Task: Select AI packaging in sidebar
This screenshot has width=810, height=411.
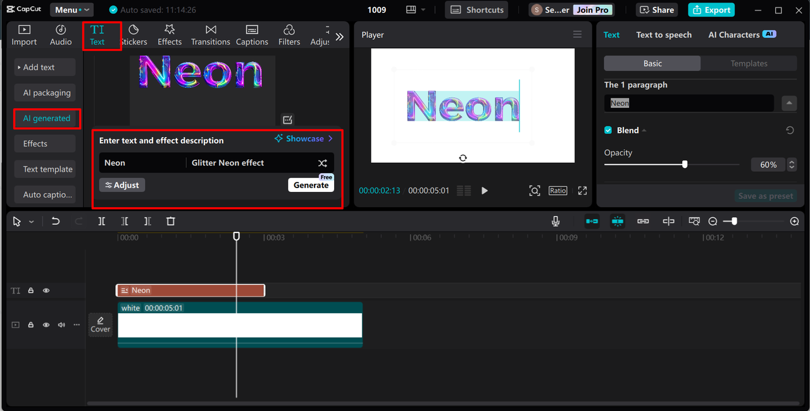Action: click(45, 93)
